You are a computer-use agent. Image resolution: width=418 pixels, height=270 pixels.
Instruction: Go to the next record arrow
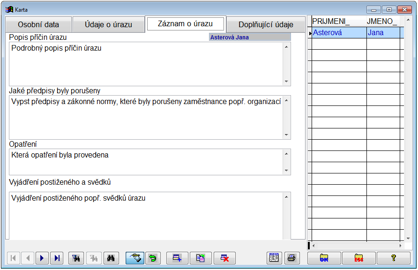pyautogui.click(x=42, y=258)
